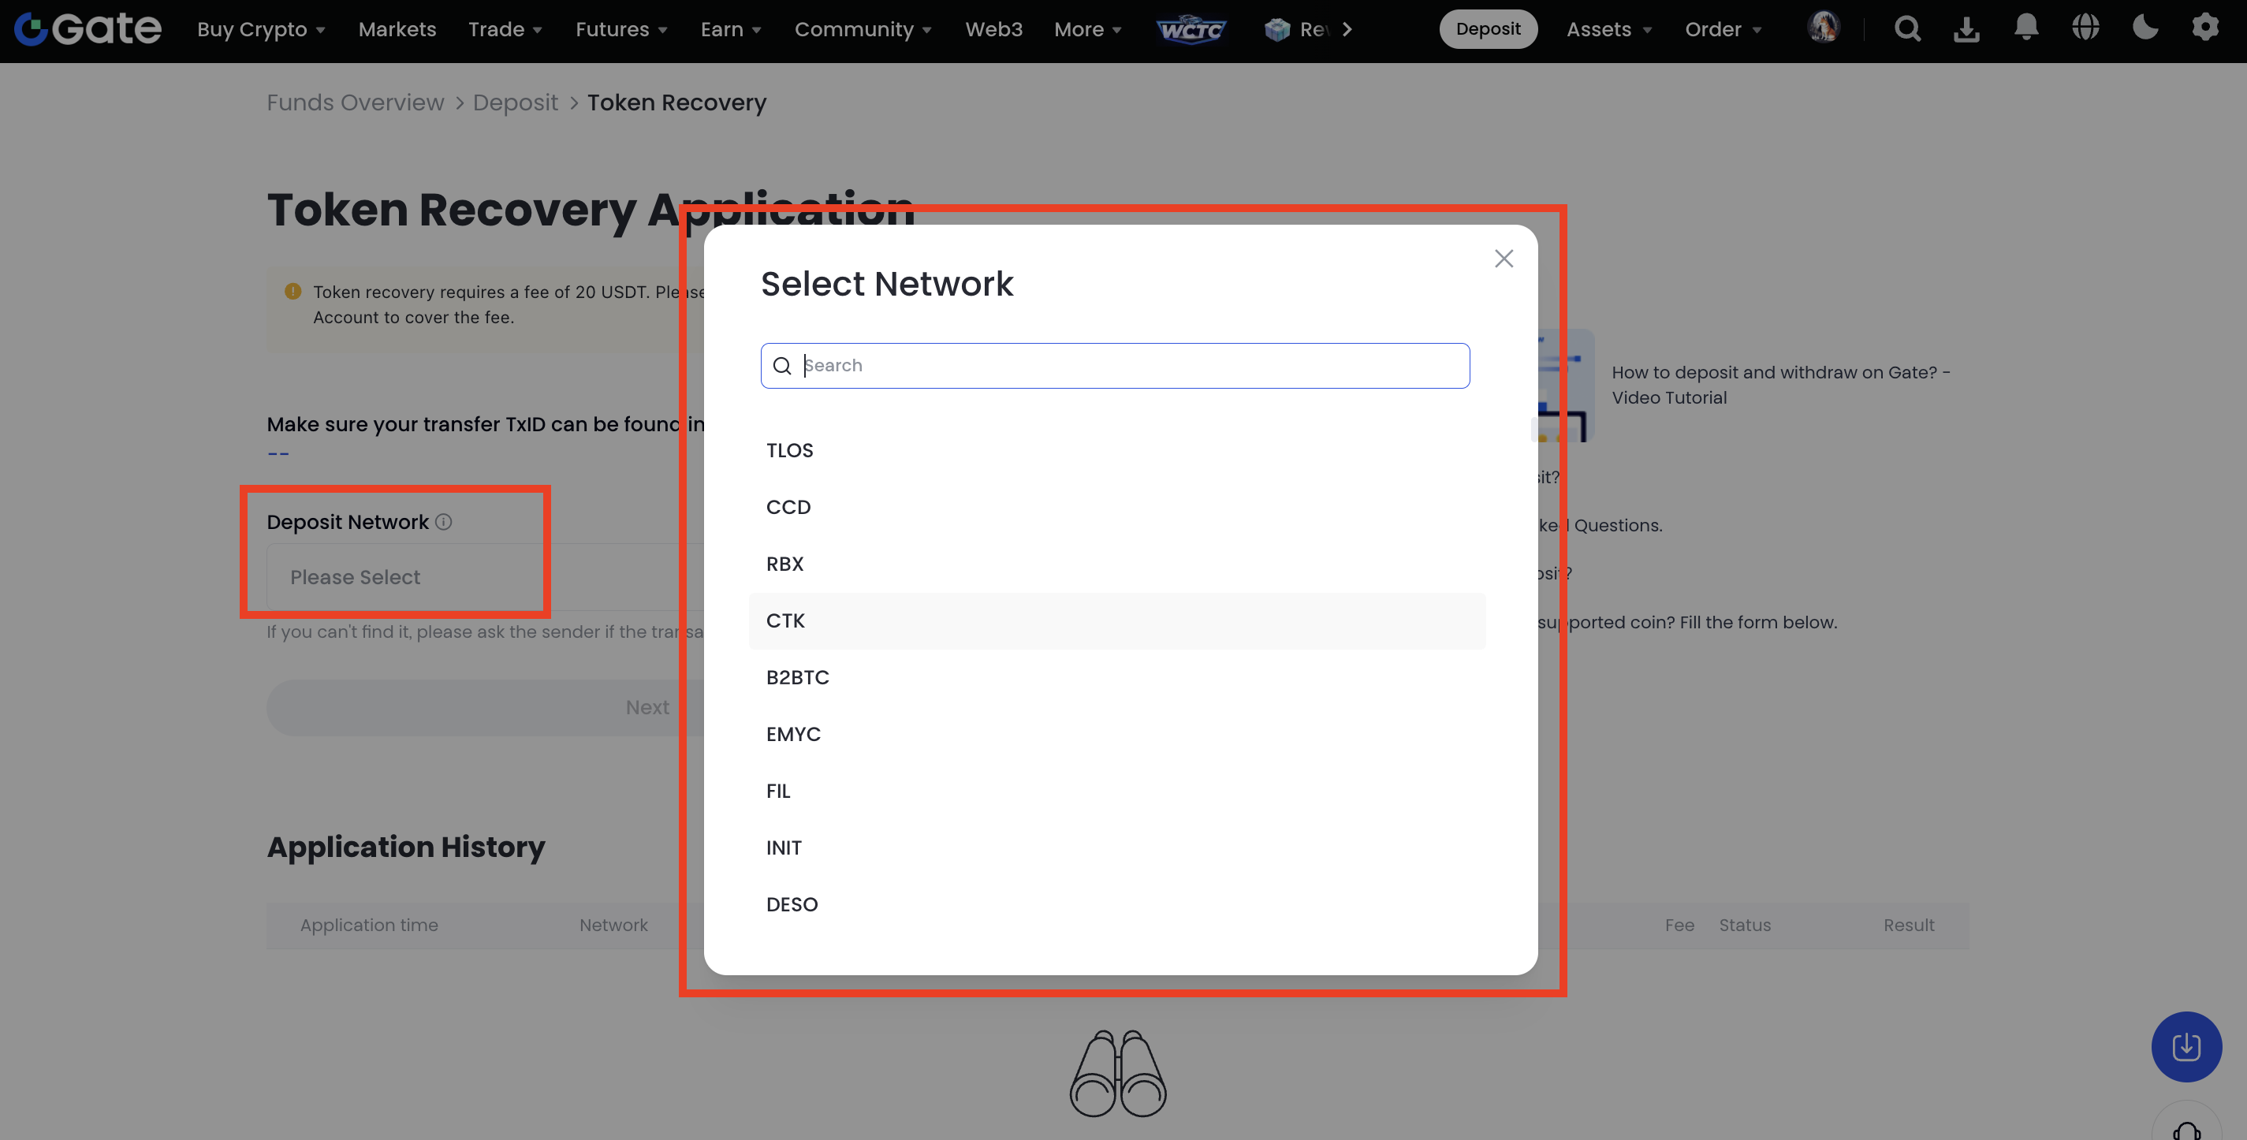Open notifications bell icon

pos(2025,28)
